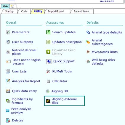Click the Updates description link
The width and height of the screenshot is (125, 125).
click(x=67, y=42)
